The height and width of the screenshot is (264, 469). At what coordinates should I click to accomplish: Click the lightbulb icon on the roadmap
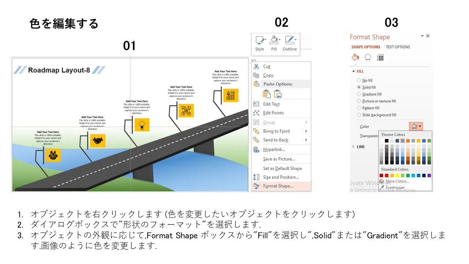(142, 125)
